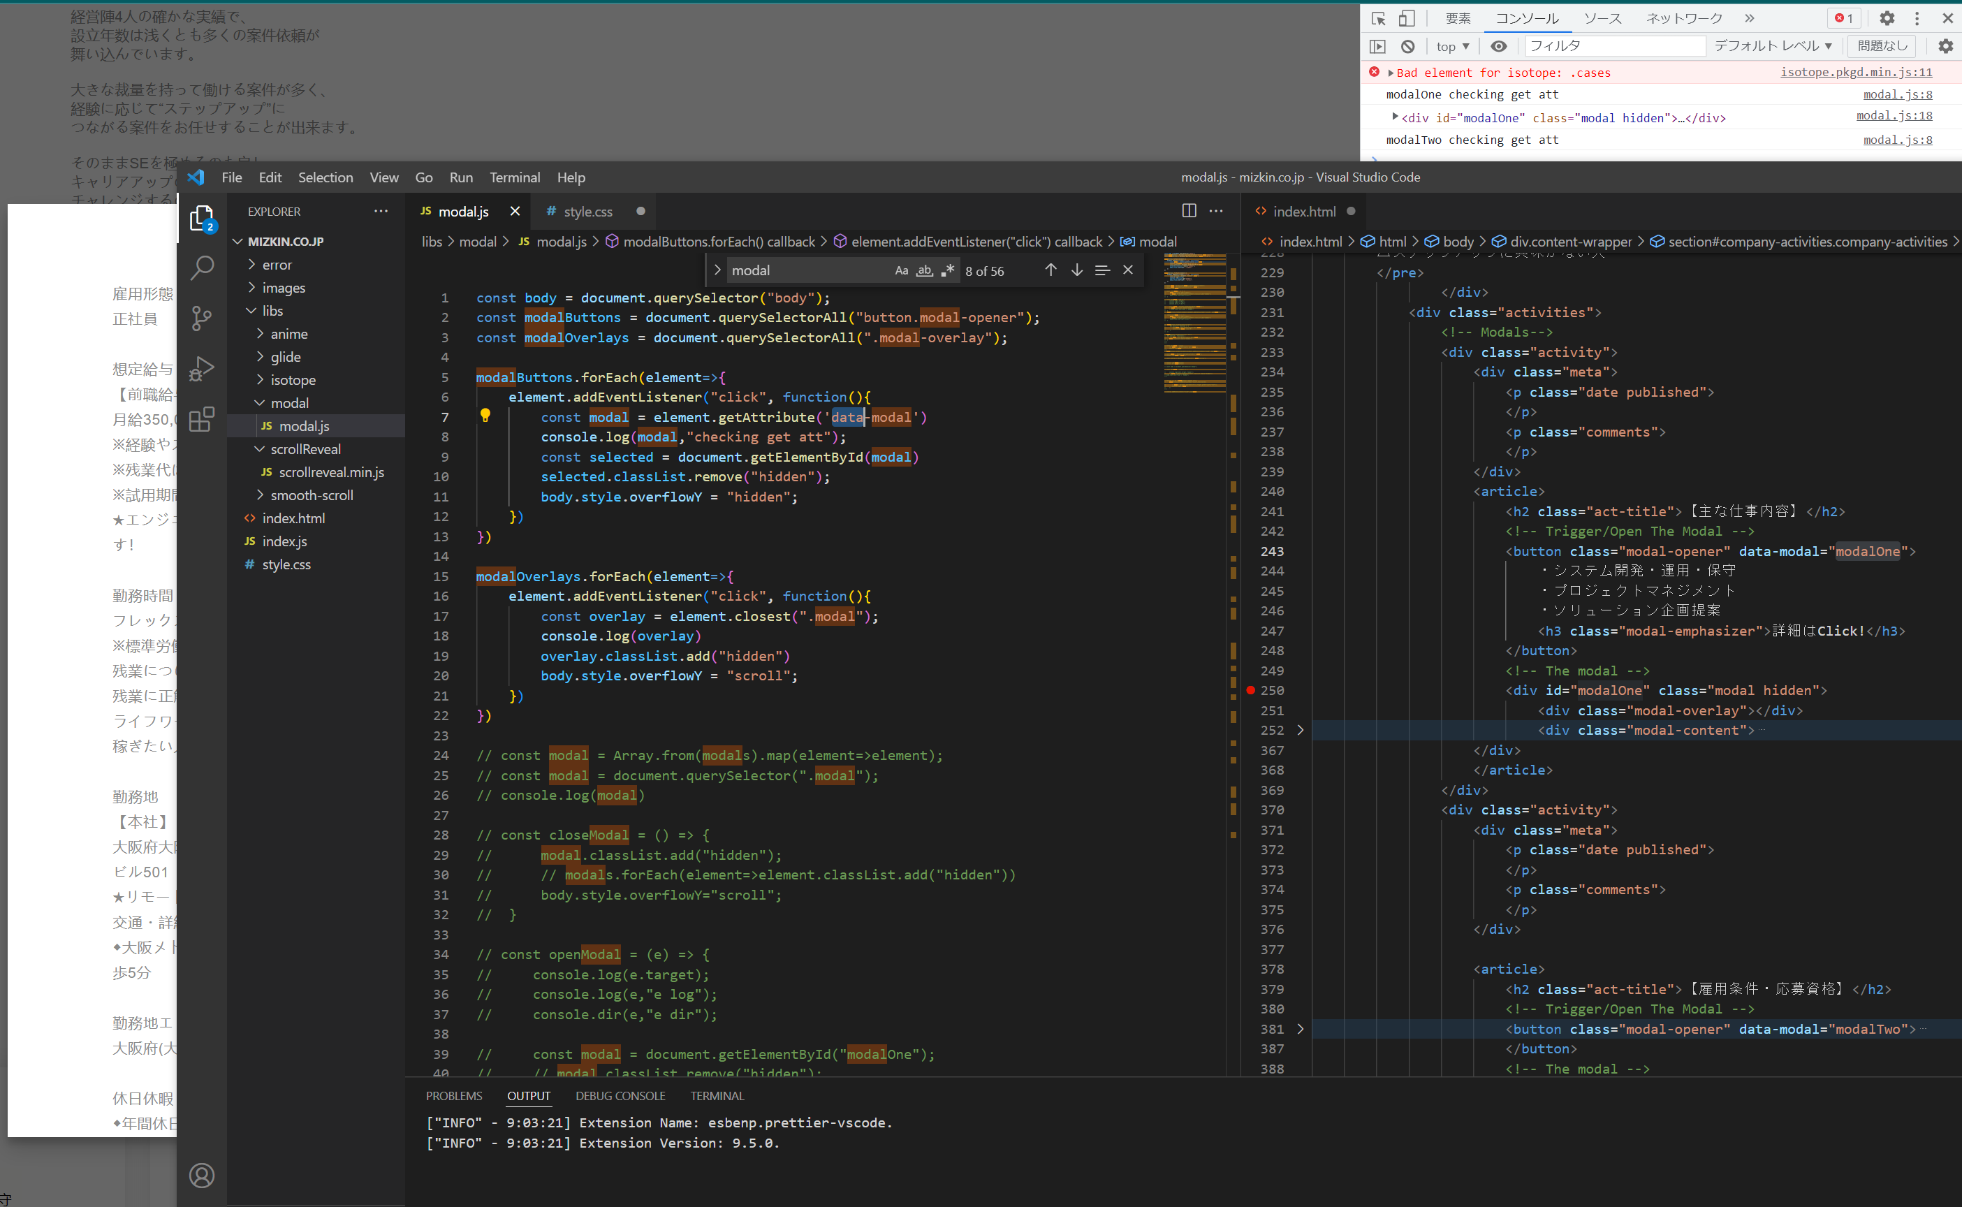Toggle Match Case in the find widget
Image resolution: width=1962 pixels, height=1207 pixels.
click(901, 270)
